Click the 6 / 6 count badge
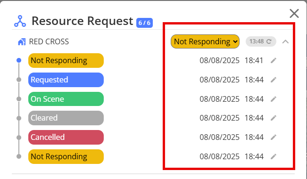The width and height of the screenshot is (307, 179). click(144, 23)
